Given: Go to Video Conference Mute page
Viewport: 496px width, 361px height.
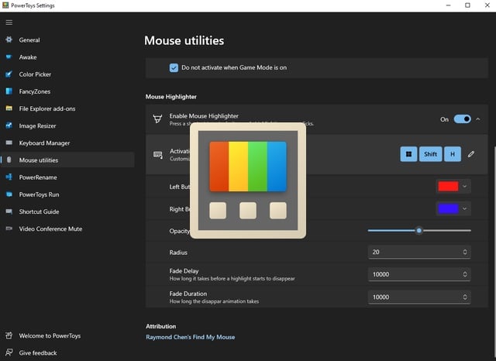Looking at the screenshot, I should pos(50,229).
